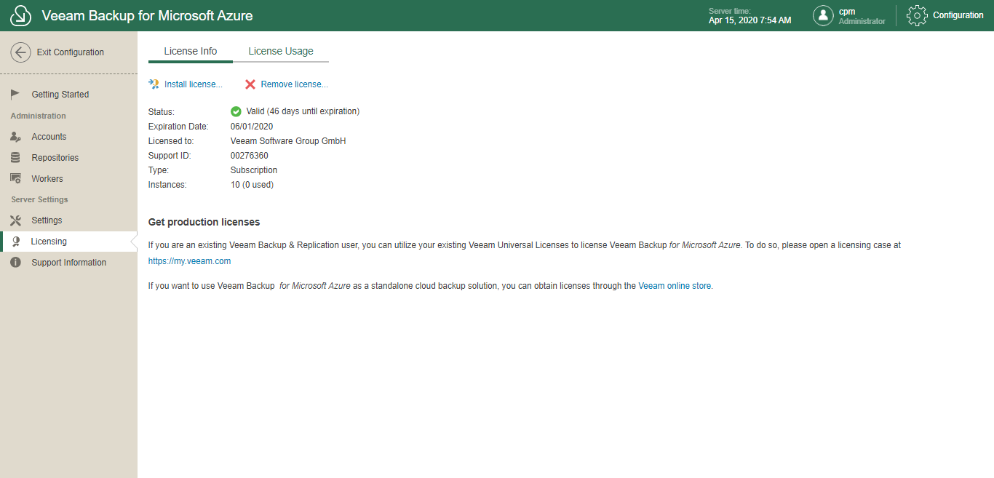Image resolution: width=994 pixels, height=478 pixels.
Task: Click the instances value 10 (0 used)
Action: (252, 185)
